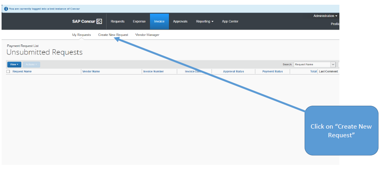
Task: Select the Invoice tab
Action: point(159,21)
